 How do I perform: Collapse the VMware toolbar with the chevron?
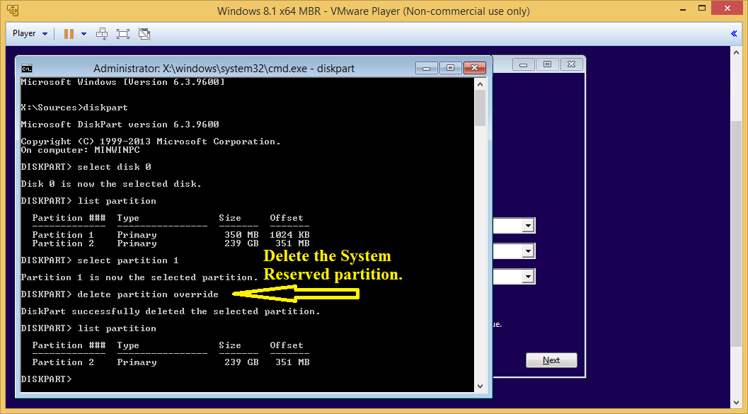734,33
